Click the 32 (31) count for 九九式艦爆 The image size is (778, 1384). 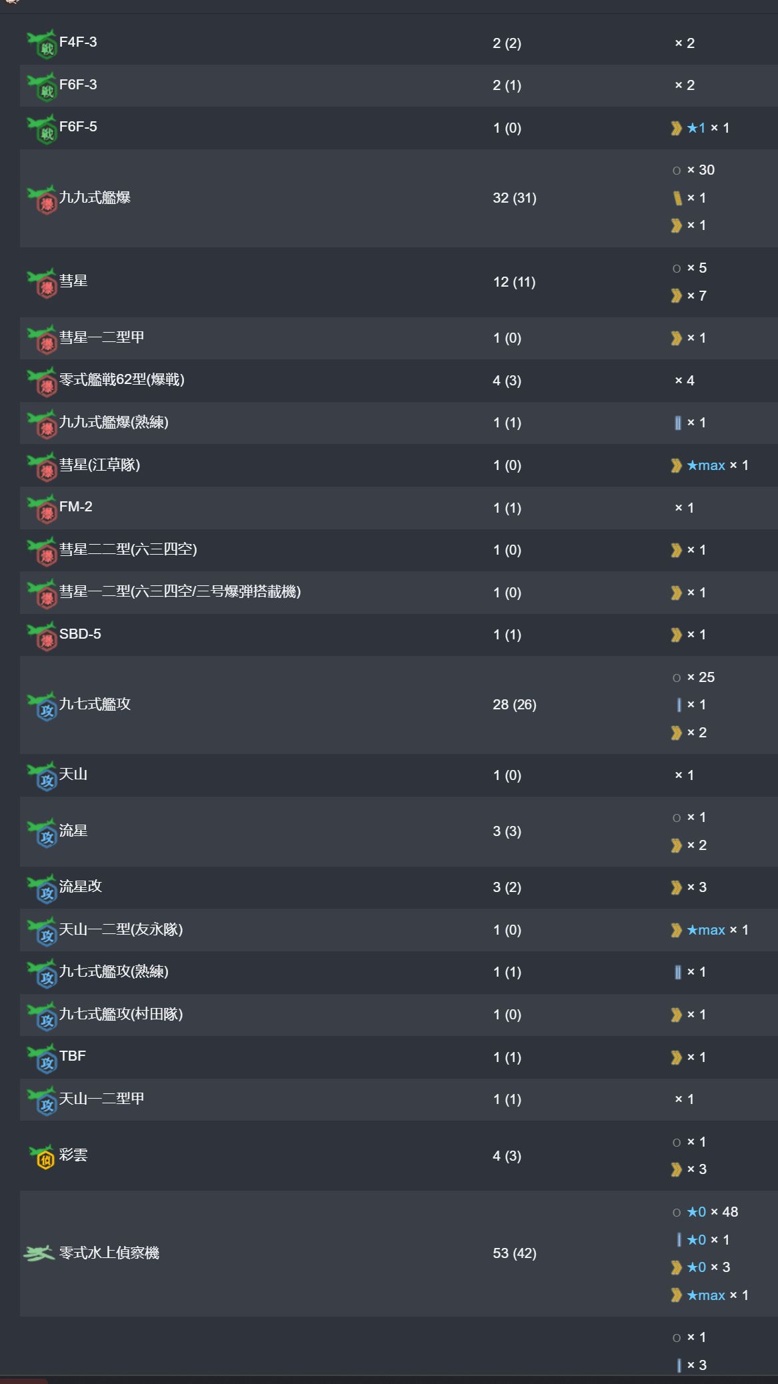pyautogui.click(x=515, y=198)
